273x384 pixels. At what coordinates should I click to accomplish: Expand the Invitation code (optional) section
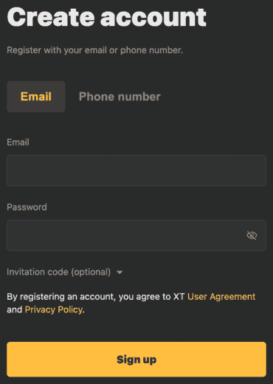[64, 272]
